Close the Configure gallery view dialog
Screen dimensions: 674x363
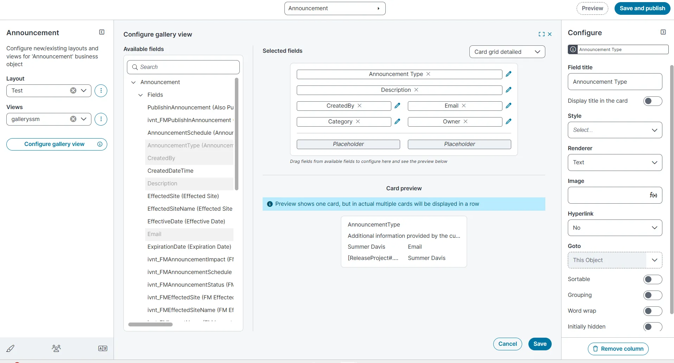coord(550,34)
